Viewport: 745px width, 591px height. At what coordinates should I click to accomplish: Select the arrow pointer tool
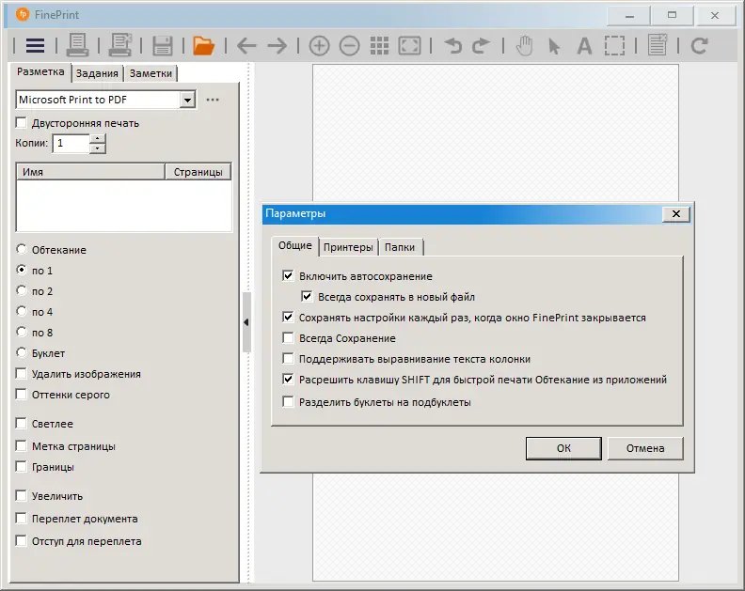554,47
